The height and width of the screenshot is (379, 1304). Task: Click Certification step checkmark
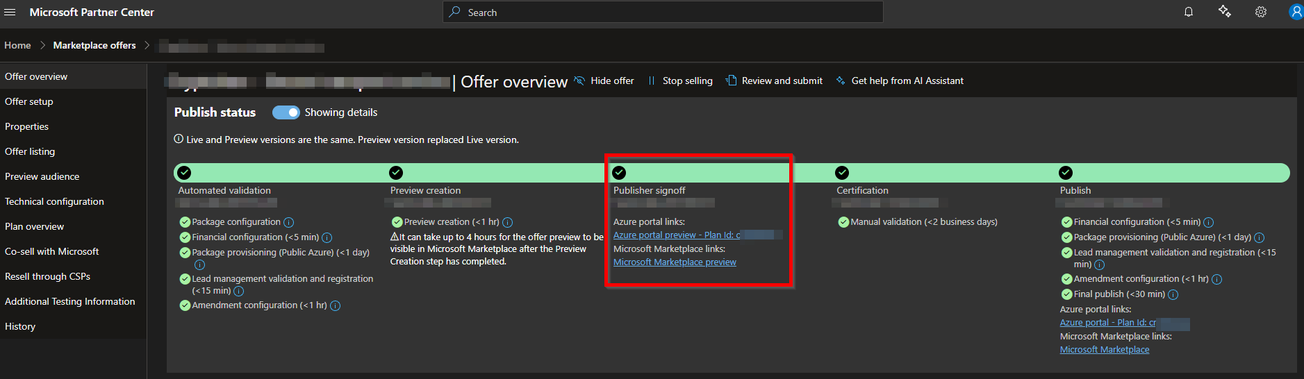(x=842, y=172)
